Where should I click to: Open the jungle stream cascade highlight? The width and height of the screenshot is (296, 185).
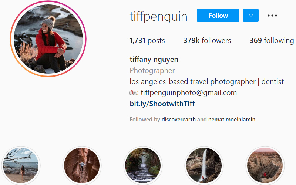(x=143, y=165)
